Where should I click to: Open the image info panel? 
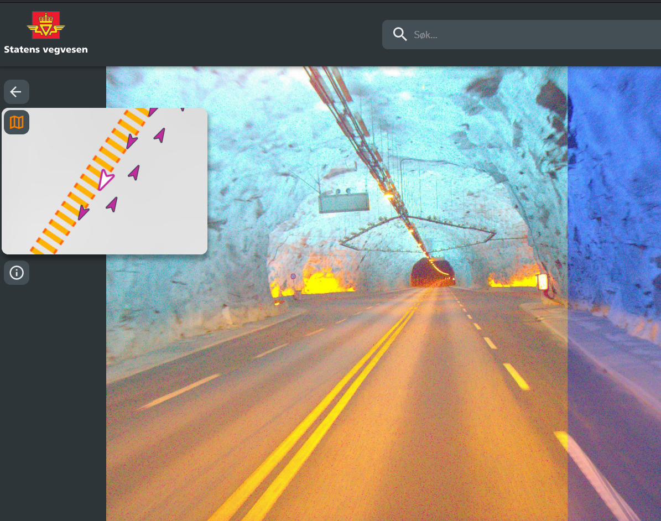point(17,273)
